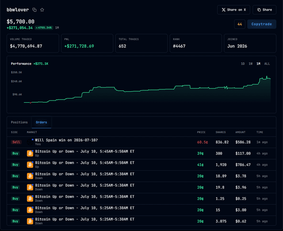Click the SIDE column header
The height and width of the screenshot is (231, 283).
pyautogui.click(x=14, y=132)
